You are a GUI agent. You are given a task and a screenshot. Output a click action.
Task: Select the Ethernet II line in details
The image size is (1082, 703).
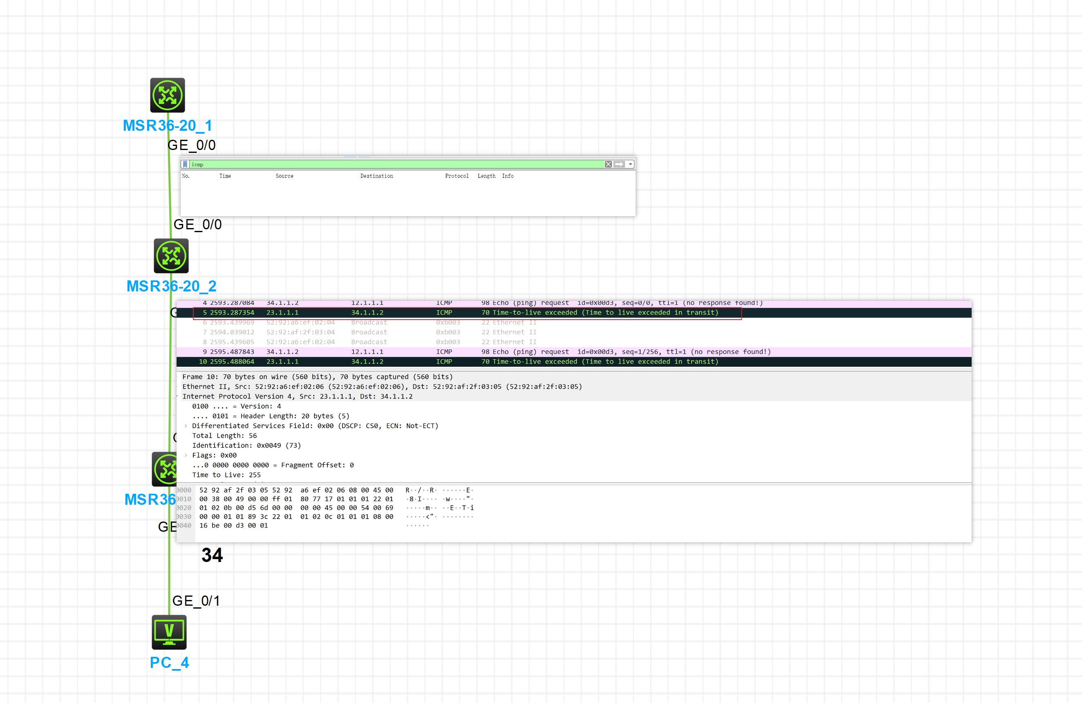pyautogui.click(x=382, y=387)
